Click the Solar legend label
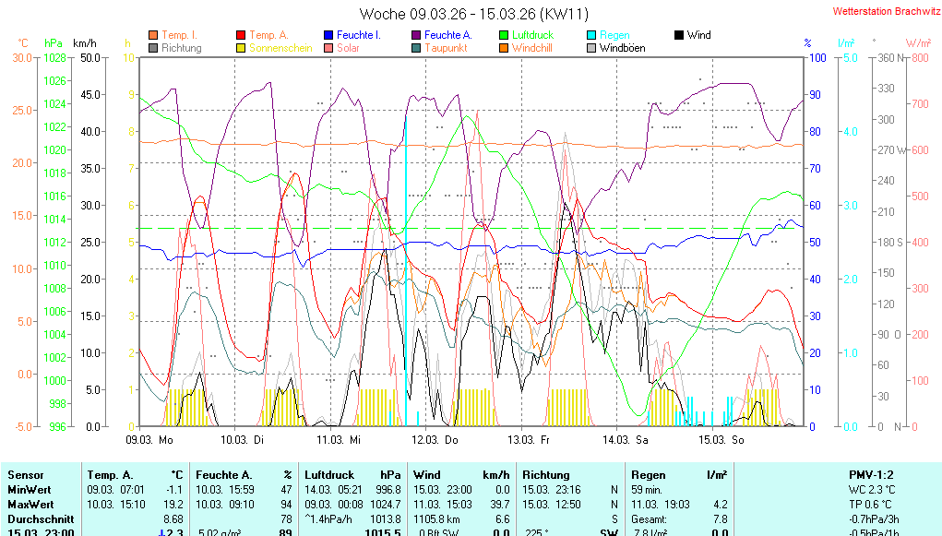Image resolution: width=942 pixels, height=536 pixels. 348,48
